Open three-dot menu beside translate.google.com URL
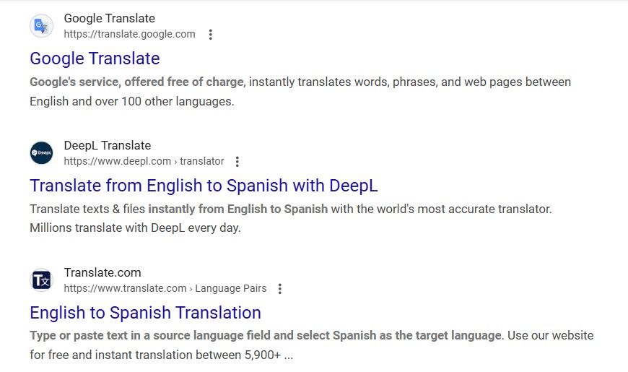The image size is (628, 372). [x=210, y=35]
